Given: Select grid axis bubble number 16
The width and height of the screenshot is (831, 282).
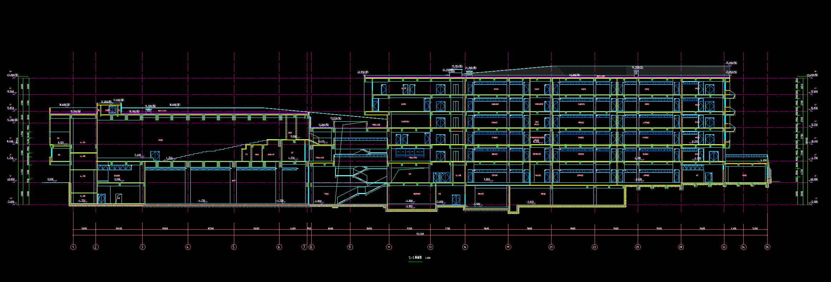Looking at the screenshot, I should tap(465, 247).
